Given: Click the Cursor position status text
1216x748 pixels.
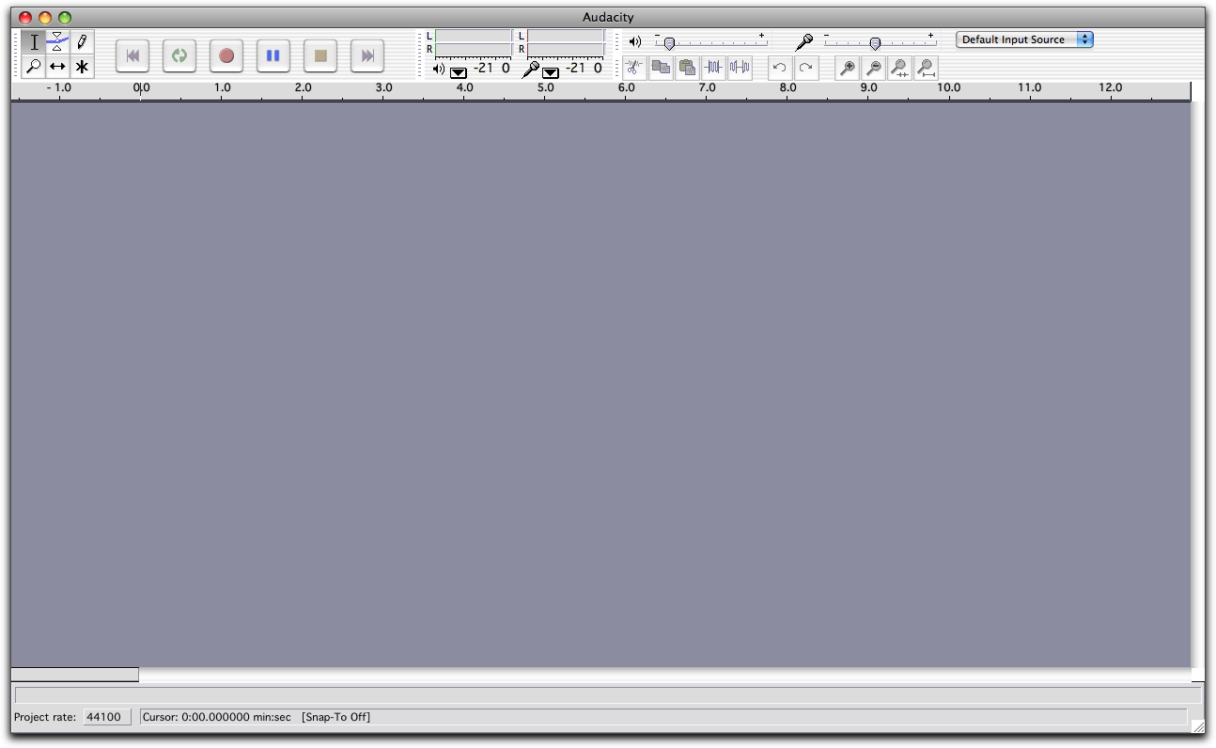Looking at the screenshot, I should point(217,717).
